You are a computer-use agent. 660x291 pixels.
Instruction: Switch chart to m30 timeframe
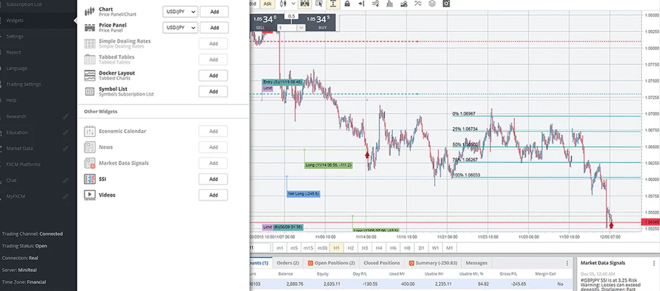(323, 248)
